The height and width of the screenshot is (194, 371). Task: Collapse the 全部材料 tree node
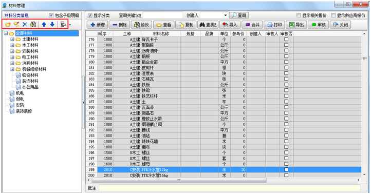6,33
